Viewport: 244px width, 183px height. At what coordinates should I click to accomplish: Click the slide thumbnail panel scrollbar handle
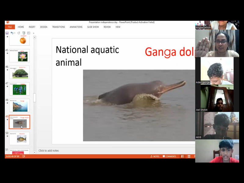coord(34,98)
